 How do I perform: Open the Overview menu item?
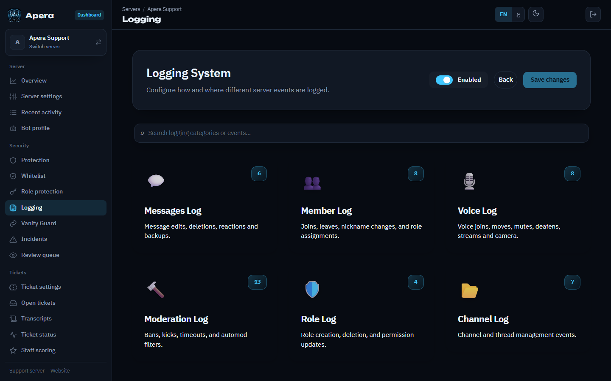(x=56, y=81)
